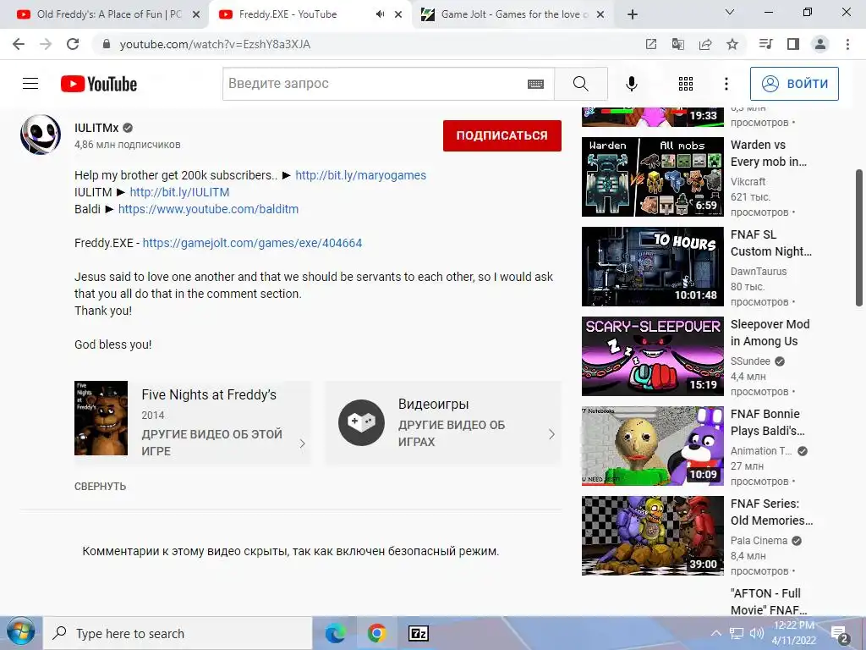Show hidden tray icons chevron
Screen dimensions: 866x650
tap(715, 633)
